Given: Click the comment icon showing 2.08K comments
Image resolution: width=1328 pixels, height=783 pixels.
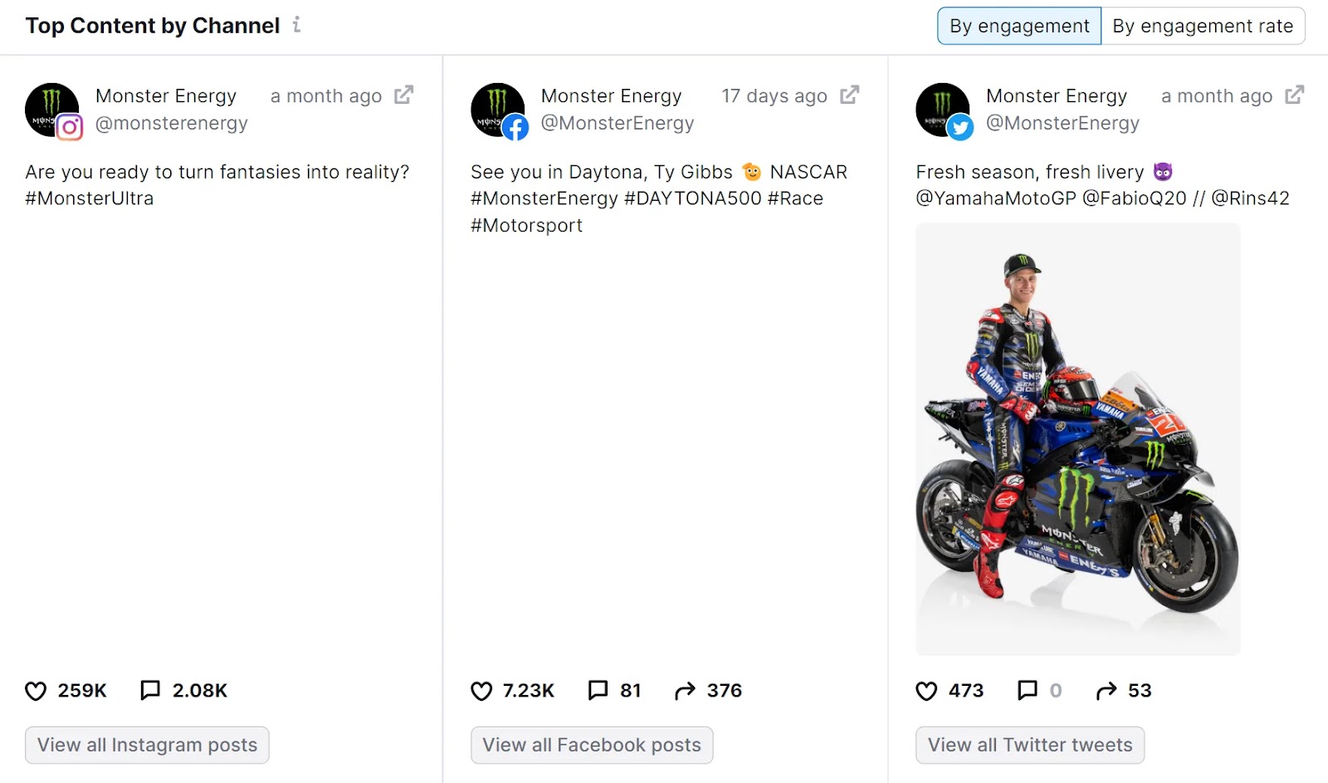Looking at the screenshot, I should (150, 690).
